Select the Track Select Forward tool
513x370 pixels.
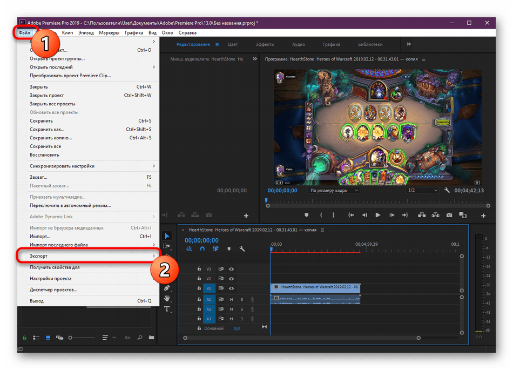coord(167,246)
